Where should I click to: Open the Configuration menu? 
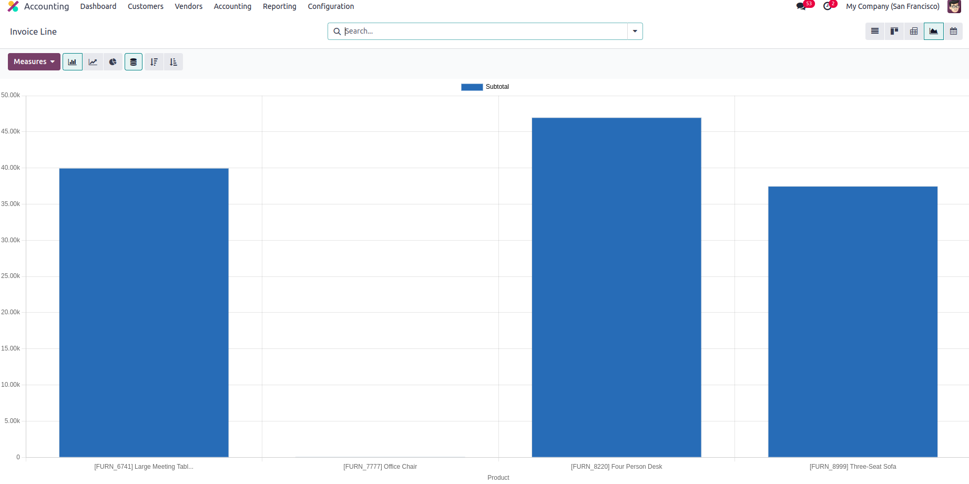(331, 6)
